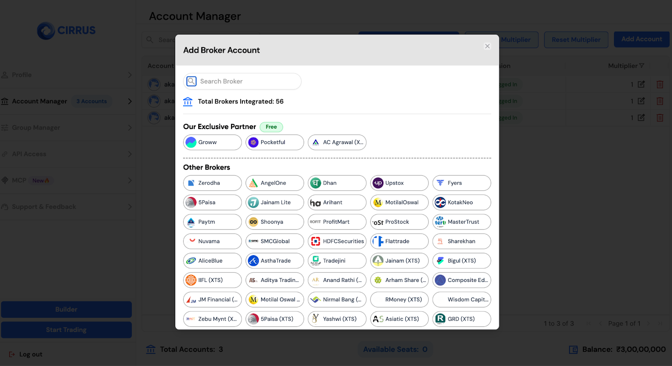Screen dimensions: 672x366
Task: Focus the Search Broker field
Action: (x=242, y=81)
